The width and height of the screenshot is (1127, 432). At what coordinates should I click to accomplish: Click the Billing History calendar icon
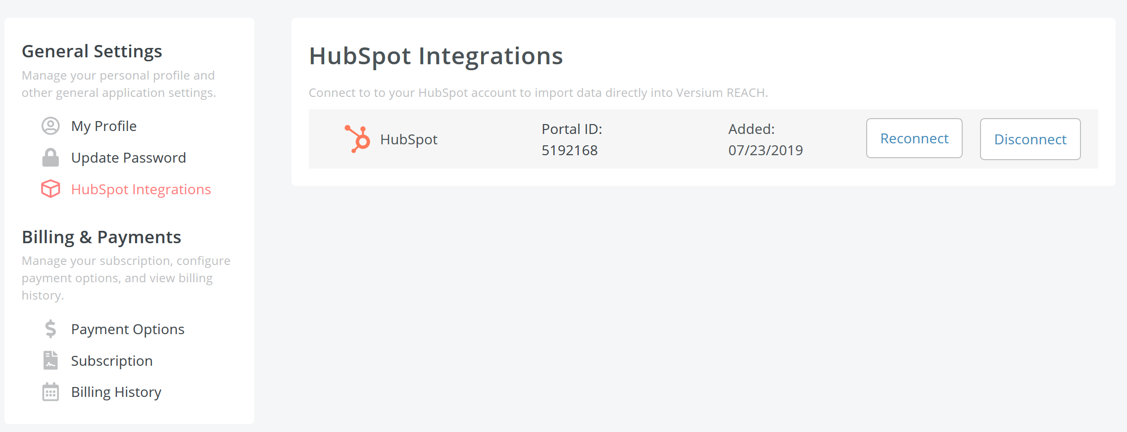(50, 392)
